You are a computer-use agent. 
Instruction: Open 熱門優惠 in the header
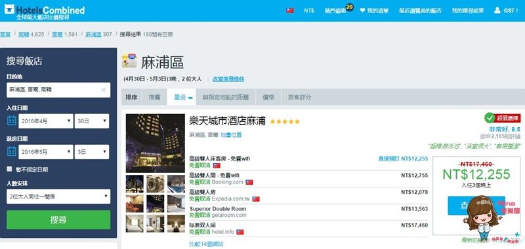pyautogui.click(x=335, y=10)
